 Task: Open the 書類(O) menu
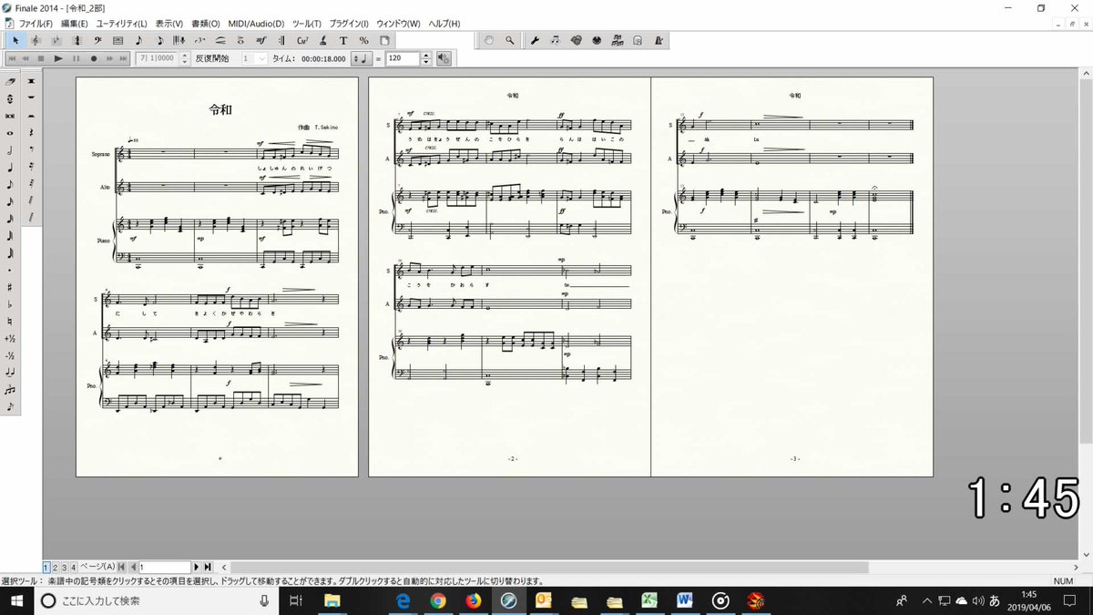coord(206,23)
